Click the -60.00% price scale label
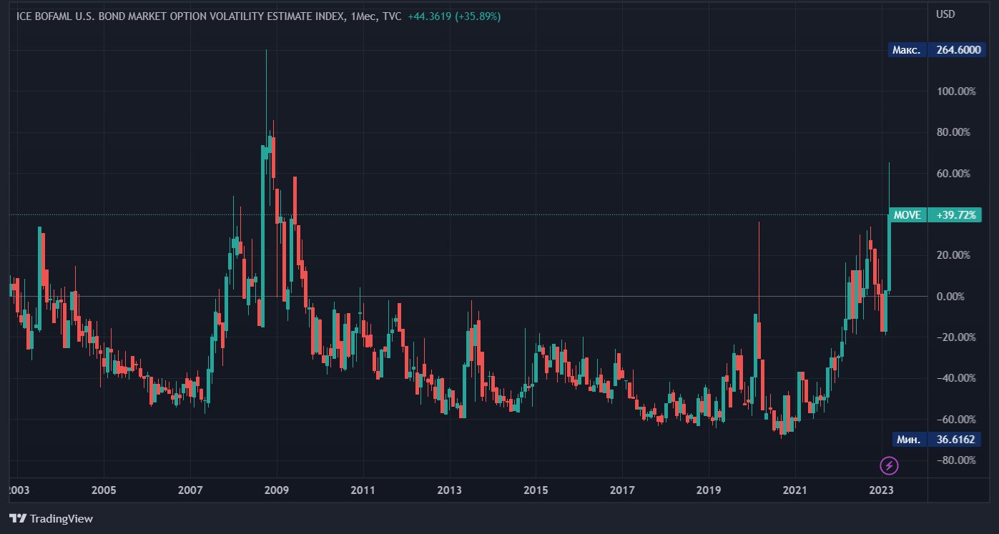This screenshot has width=999, height=534. tap(956, 420)
